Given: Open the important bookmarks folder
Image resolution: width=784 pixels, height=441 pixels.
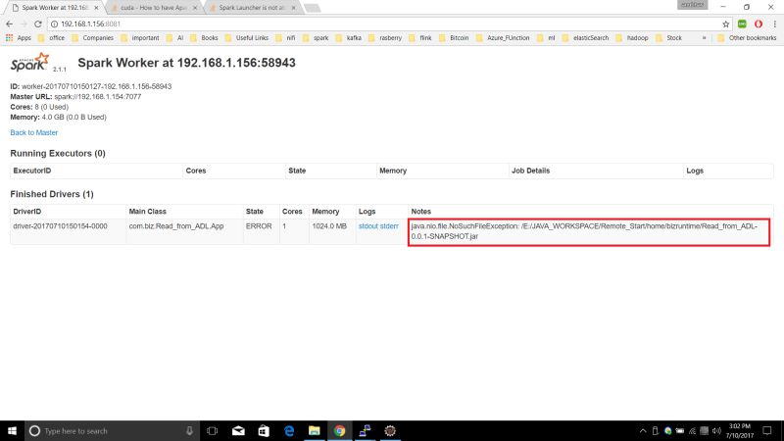Looking at the screenshot, I should 140,38.
